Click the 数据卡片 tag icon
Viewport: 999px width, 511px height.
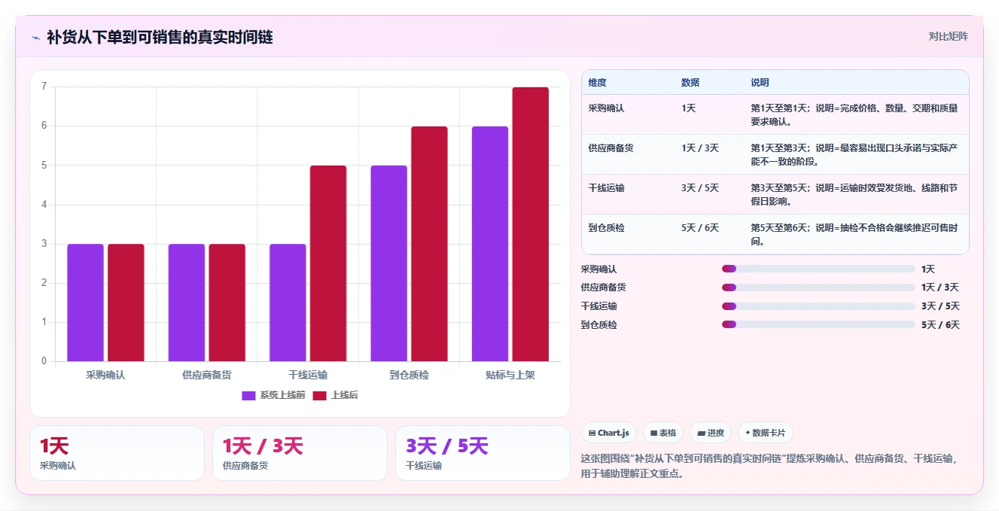point(748,433)
